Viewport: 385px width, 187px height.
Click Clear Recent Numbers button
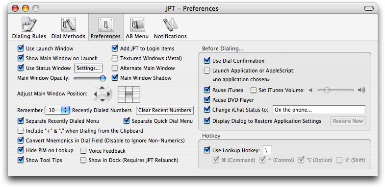point(165,110)
